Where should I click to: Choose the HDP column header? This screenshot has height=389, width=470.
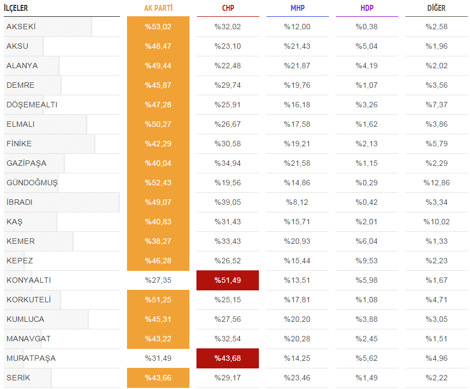click(x=367, y=8)
